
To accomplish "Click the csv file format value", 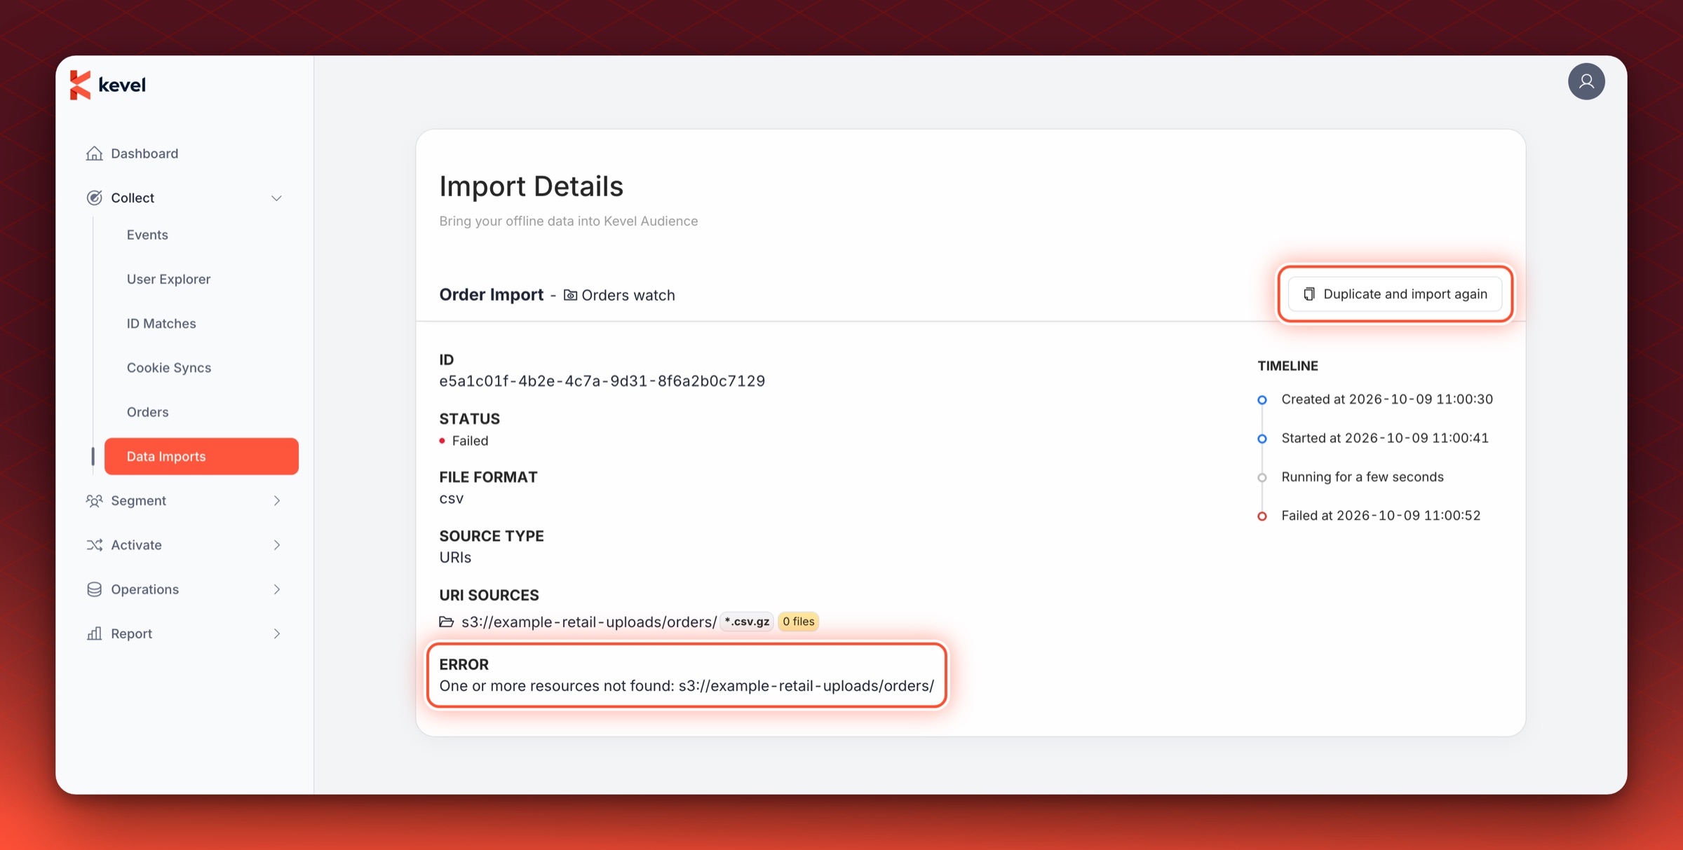I will (451, 498).
